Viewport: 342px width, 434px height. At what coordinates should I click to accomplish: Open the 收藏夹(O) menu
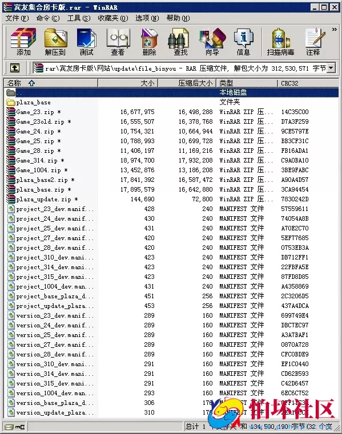tap(113, 18)
